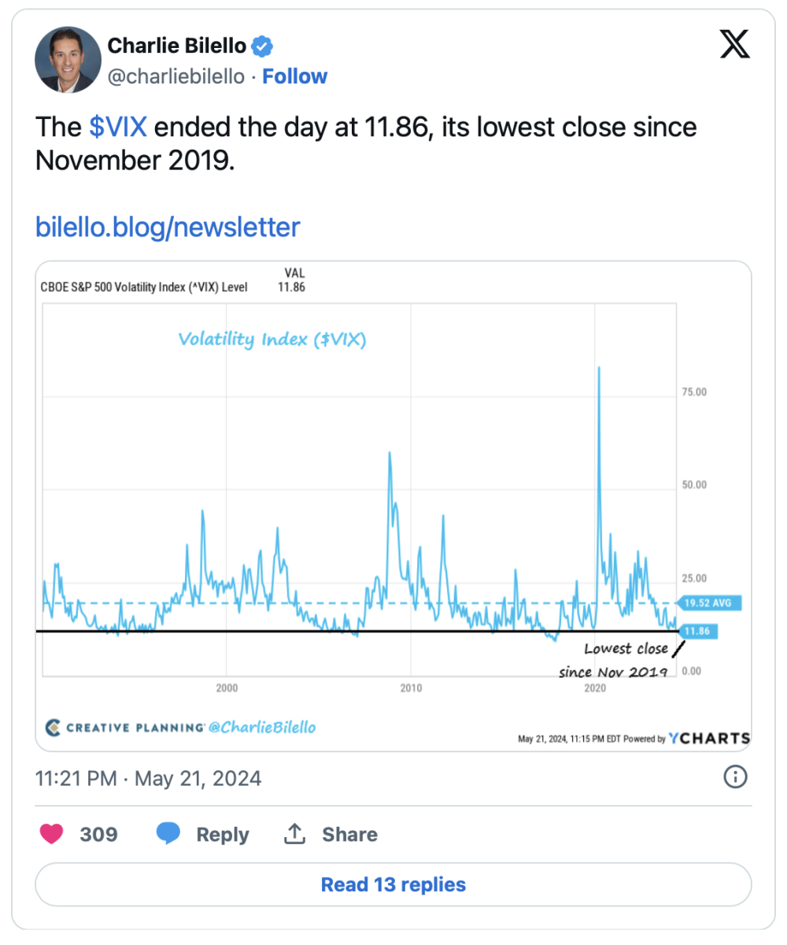Click the Charlie Bilello display name
Viewport: 787px width, 945px height.
click(176, 46)
